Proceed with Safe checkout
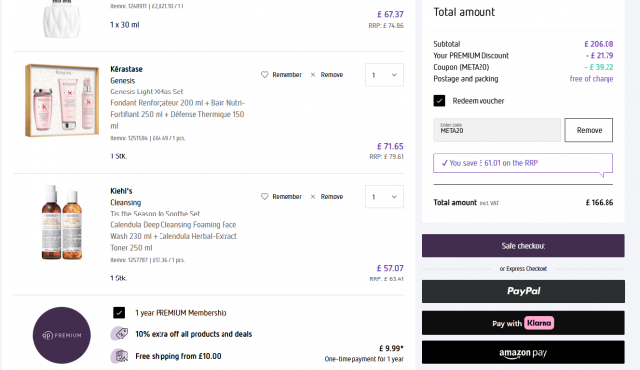 click(x=523, y=246)
